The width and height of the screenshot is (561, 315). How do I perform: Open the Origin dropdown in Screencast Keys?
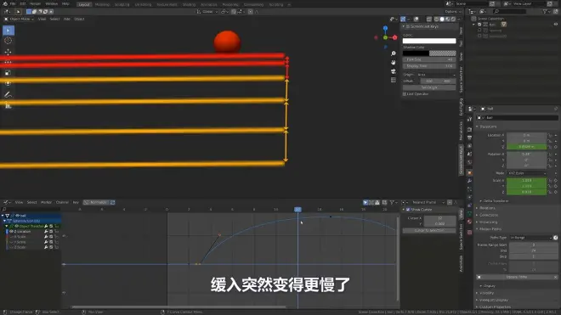[x=436, y=75]
